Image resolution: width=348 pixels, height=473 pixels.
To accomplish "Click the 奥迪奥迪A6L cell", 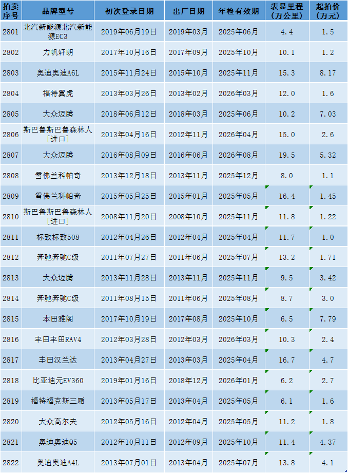I will click(58, 73).
